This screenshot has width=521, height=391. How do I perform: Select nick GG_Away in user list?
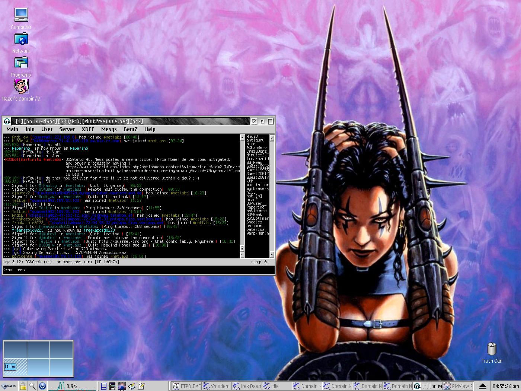pos(254,163)
